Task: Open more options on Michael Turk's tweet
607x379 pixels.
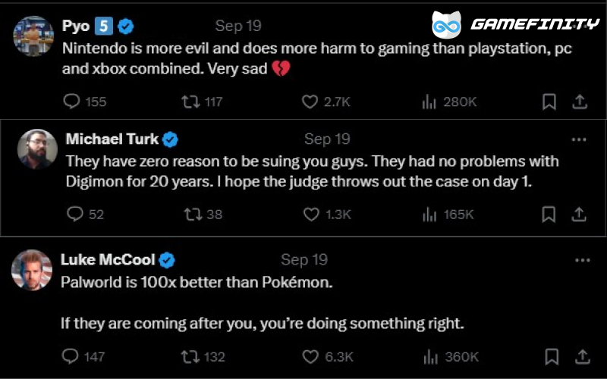Action: (579, 139)
